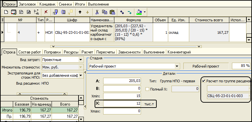Viewport: 252px width, 122px height.
Task: Click the grid scrollbar up arrow
Action: click(x=248, y=20)
